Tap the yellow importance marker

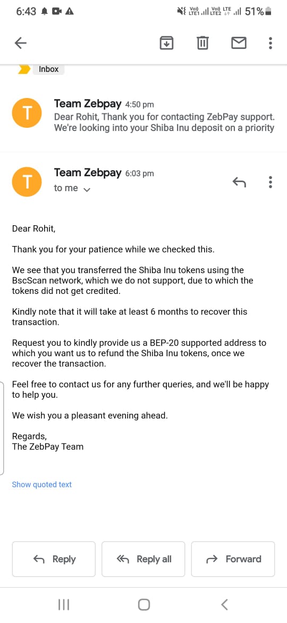[x=24, y=69]
